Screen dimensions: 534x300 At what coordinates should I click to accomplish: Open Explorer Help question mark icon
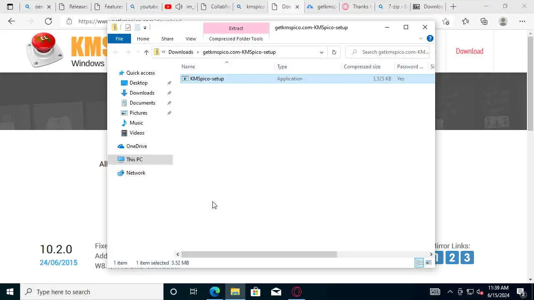[x=430, y=38]
